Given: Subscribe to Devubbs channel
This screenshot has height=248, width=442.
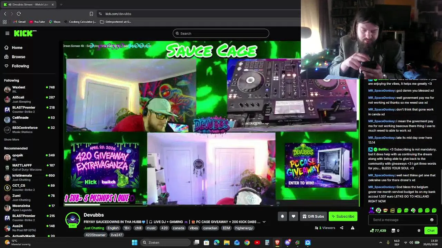Looking at the screenshot, I should (x=343, y=216).
